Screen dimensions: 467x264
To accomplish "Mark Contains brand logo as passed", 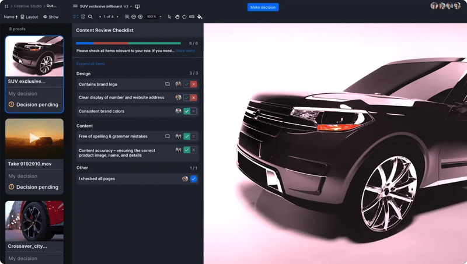I will pos(187,84).
